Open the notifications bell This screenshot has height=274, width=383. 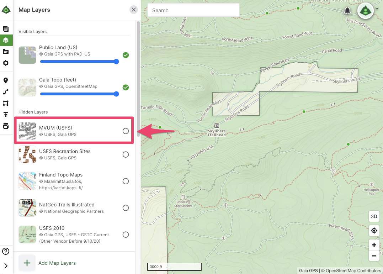coord(347,11)
